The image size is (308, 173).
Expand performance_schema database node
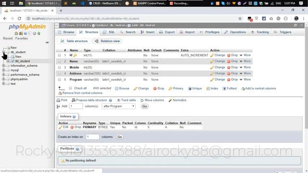[3, 74]
